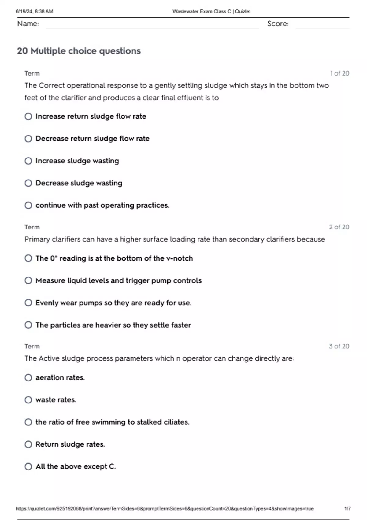Viewport: 367px width, 520px height.
Task: Choose the v-notch 0" reading answer
Action: [x=28, y=258]
